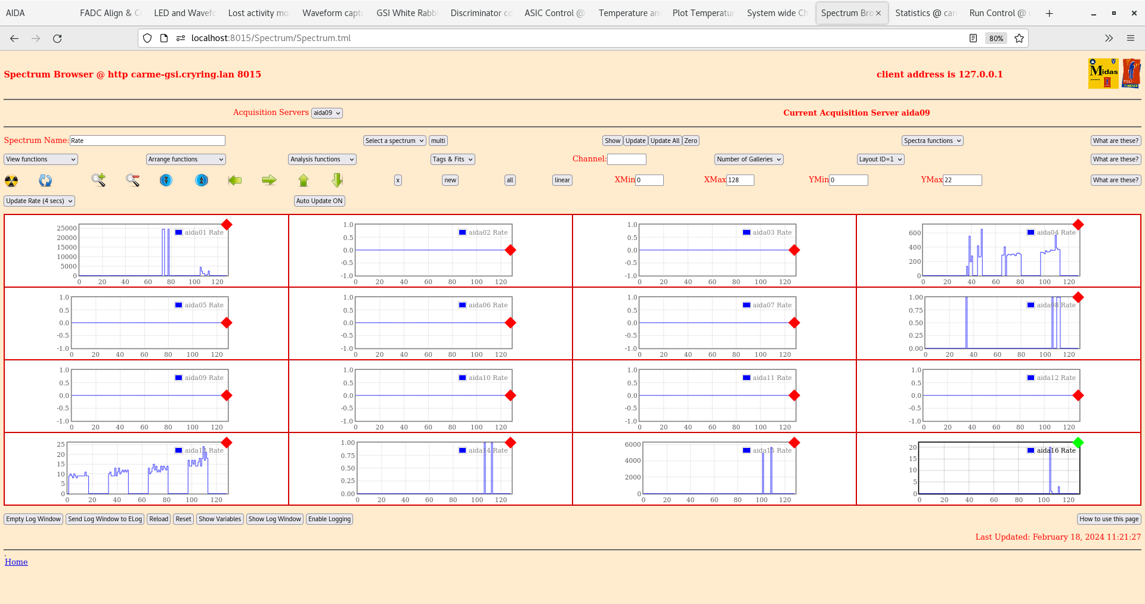Click the Update All button
Screen dimensions: 1145x604
[664, 141]
